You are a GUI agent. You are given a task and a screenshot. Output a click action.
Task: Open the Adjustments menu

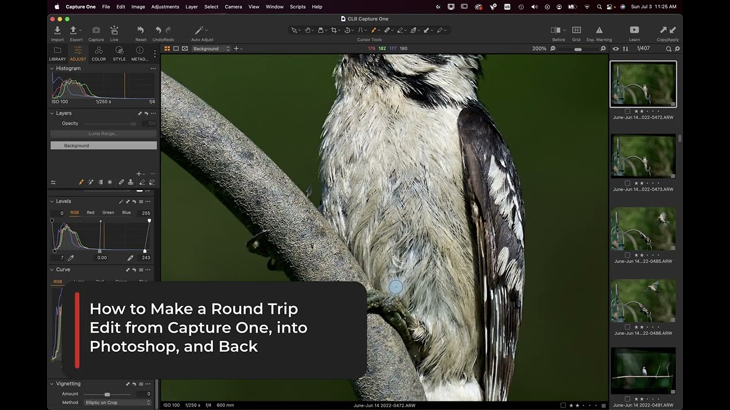165,7
